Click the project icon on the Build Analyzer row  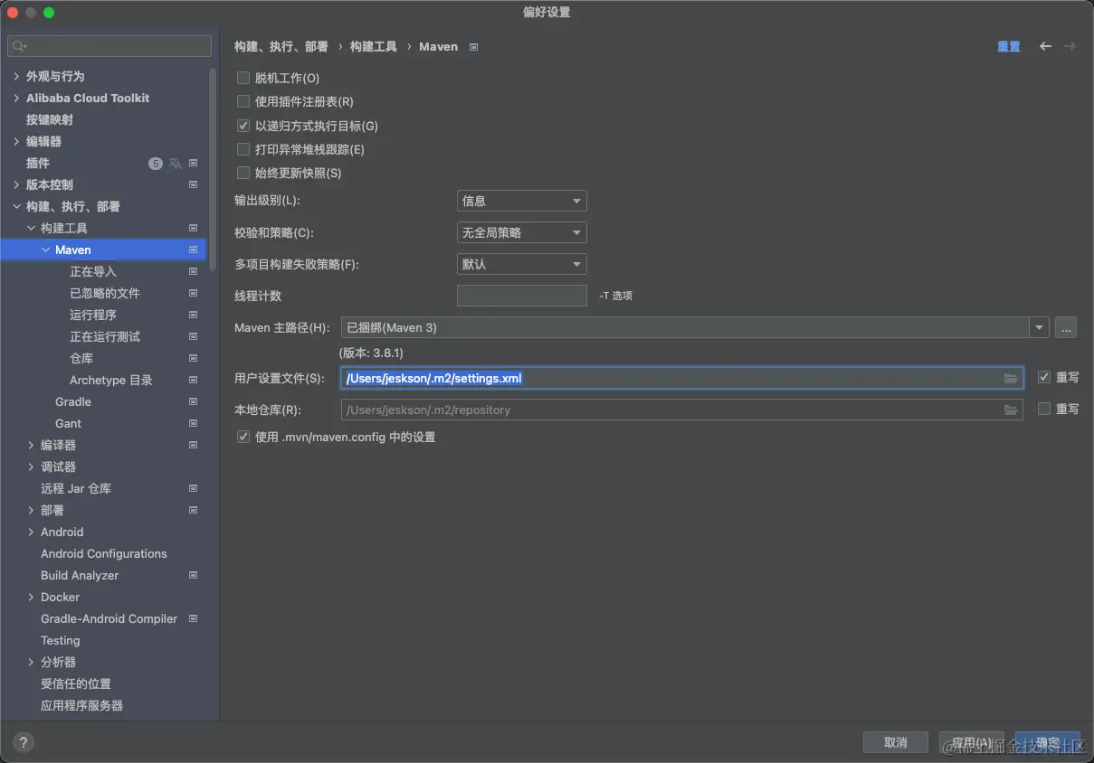(x=193, y=576)
